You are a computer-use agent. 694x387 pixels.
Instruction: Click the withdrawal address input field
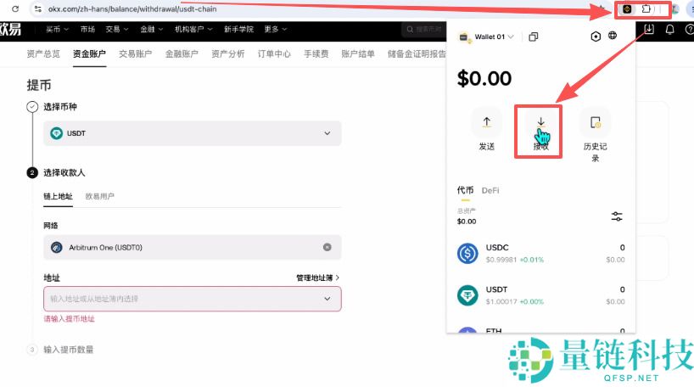[192, 299]
